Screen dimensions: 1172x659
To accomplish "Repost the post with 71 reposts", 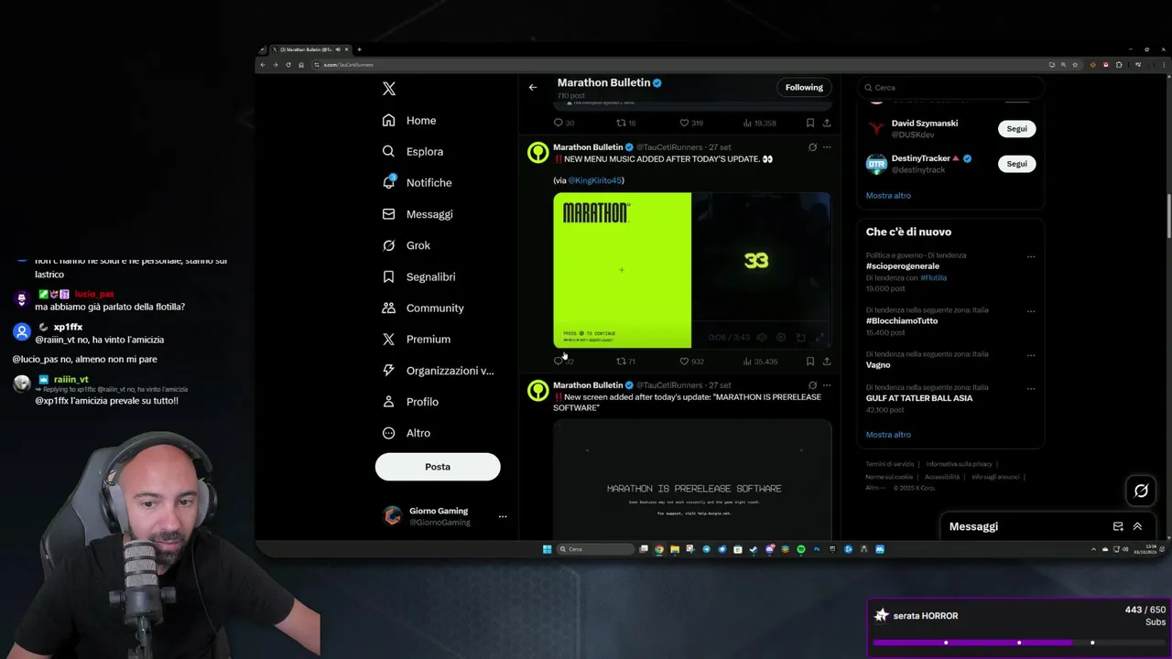I will coord(621,362).
